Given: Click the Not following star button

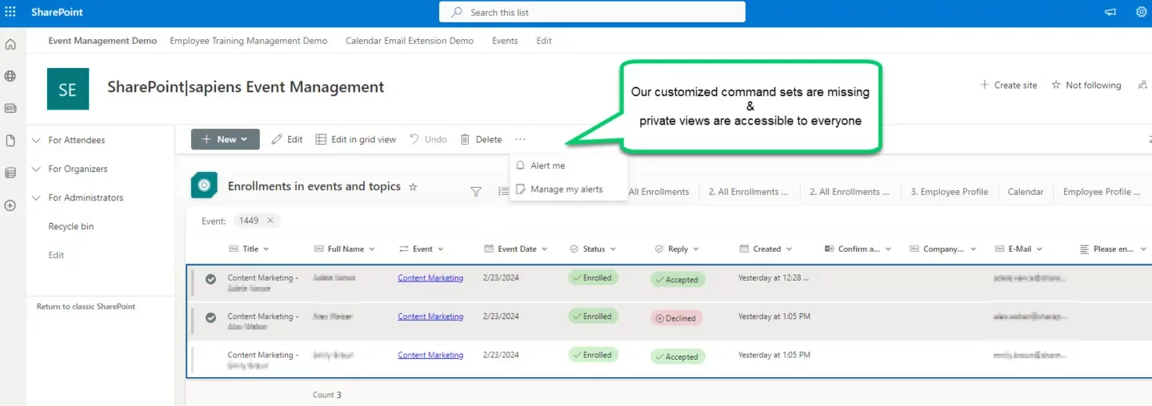Looking at the screenshot, I should (x=1086, y=85).
